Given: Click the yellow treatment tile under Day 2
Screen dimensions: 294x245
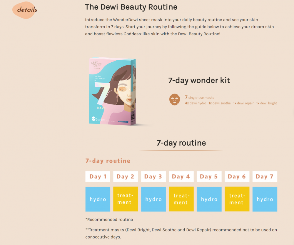Looking at the screenshot, I should click(126, 199).
